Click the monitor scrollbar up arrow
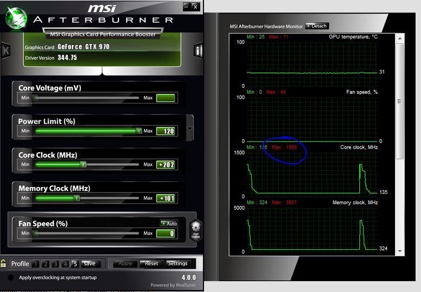Viewport: 421px width, 292px height. coord(400,38)
